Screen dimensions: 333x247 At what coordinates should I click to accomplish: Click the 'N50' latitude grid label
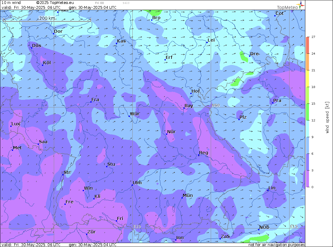tap(216, 105)
